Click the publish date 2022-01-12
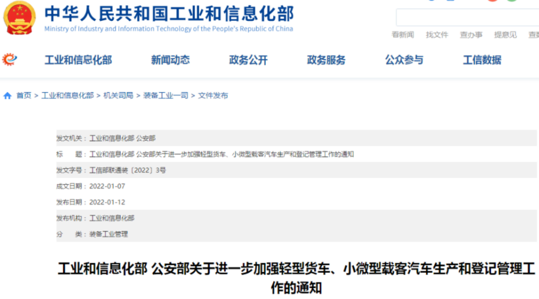 107,202
